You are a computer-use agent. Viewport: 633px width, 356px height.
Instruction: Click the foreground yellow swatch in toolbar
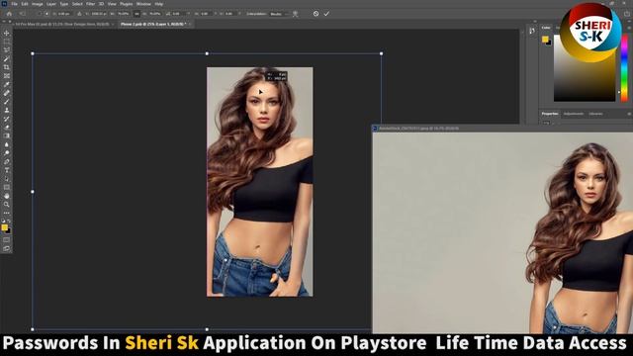(4, 227)
